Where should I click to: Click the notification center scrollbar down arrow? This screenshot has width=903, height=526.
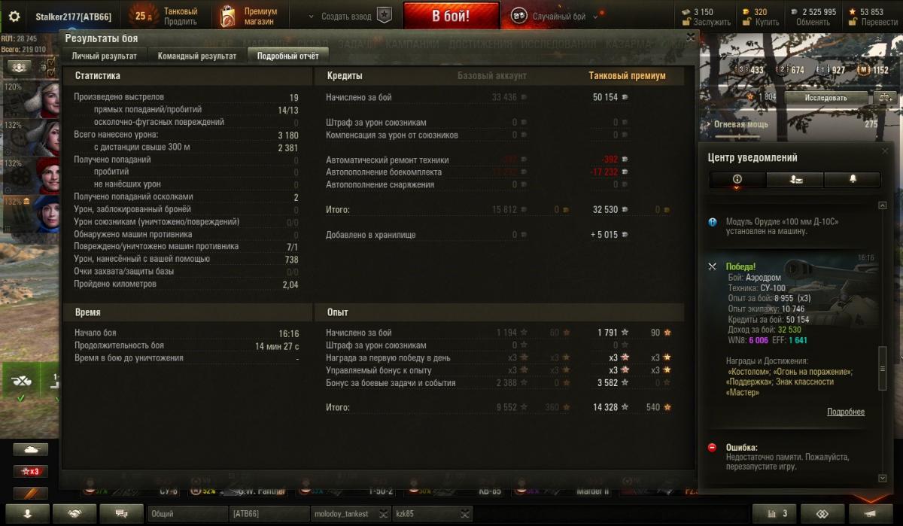[x=883, y=478]
